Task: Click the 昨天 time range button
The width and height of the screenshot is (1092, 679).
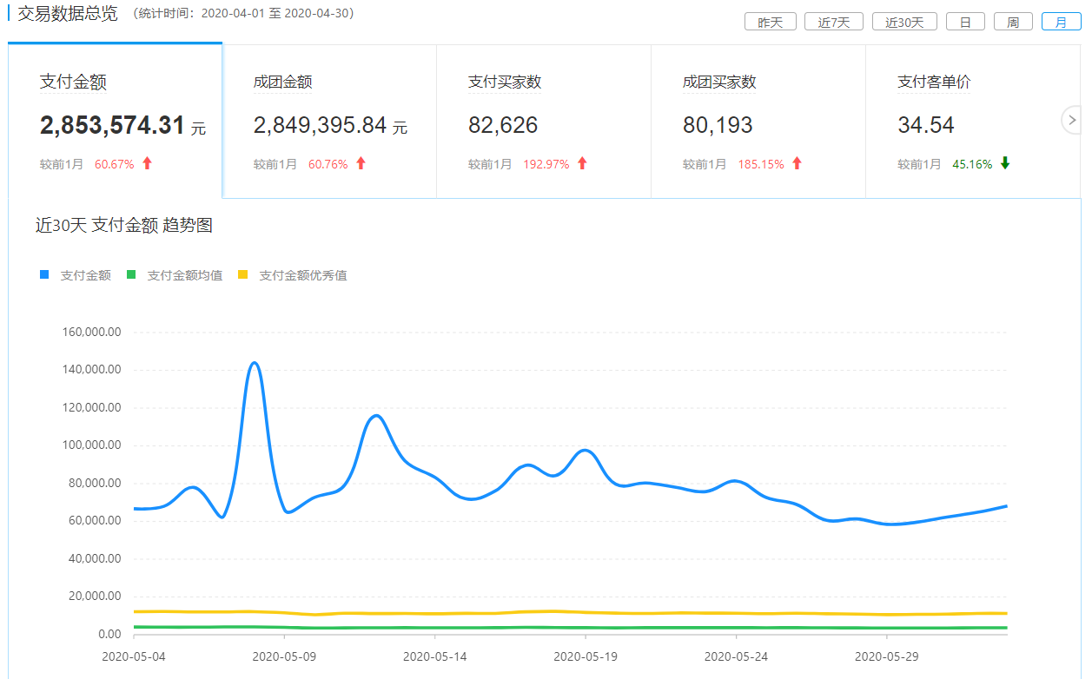Action: 771,23
